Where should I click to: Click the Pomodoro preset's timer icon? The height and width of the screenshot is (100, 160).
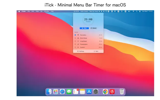tap(78, 35)
